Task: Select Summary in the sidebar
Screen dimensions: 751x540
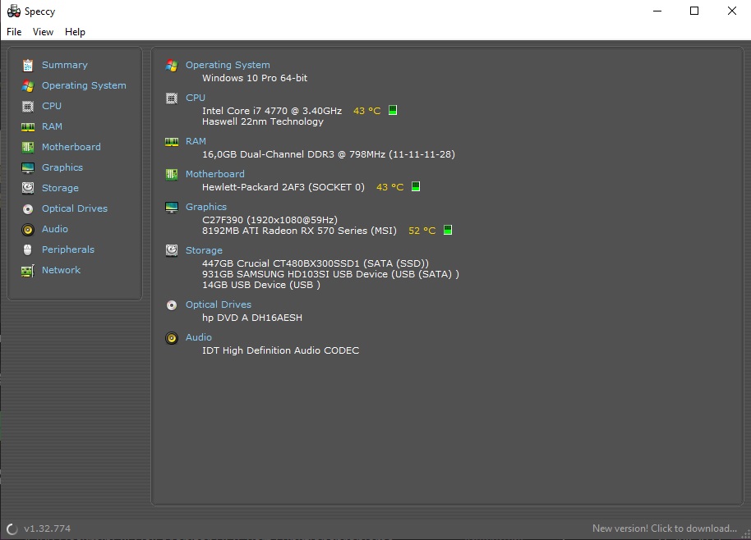Action: pos(65,65)
